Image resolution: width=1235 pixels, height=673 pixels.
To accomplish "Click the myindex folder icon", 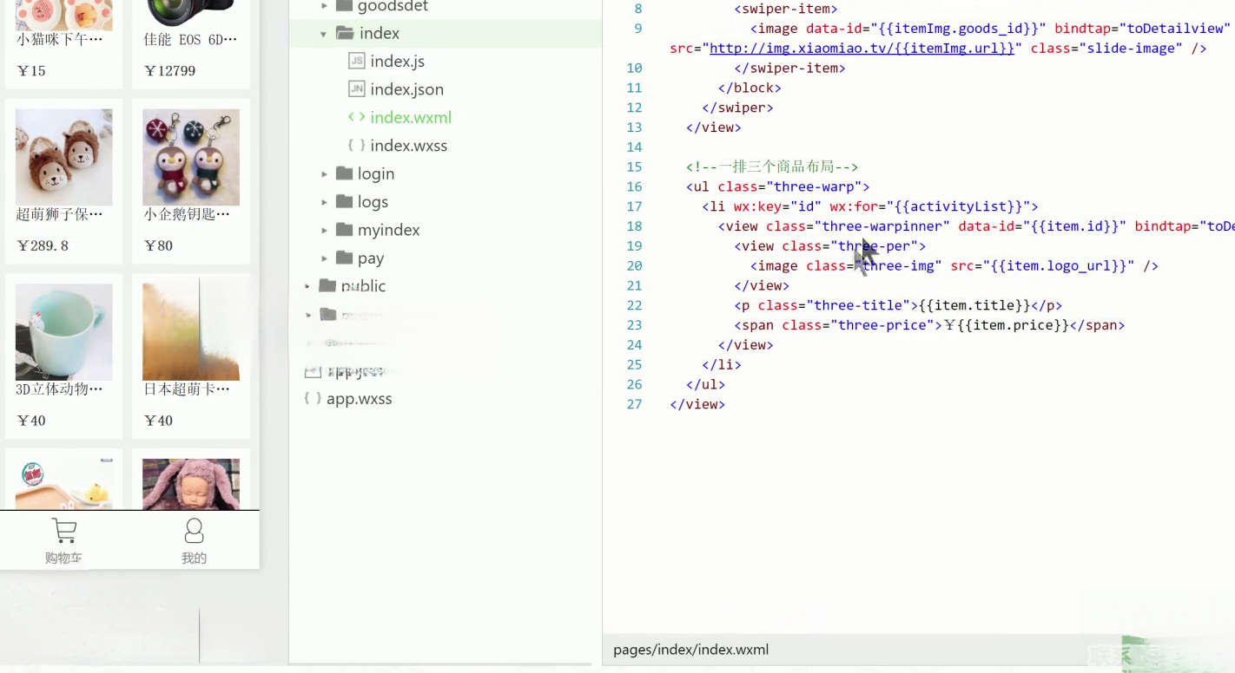I will (x=344, y=230).
